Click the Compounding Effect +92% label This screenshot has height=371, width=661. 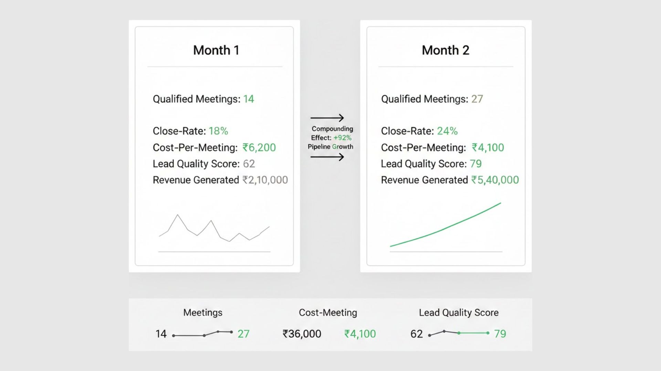(331, 137)
